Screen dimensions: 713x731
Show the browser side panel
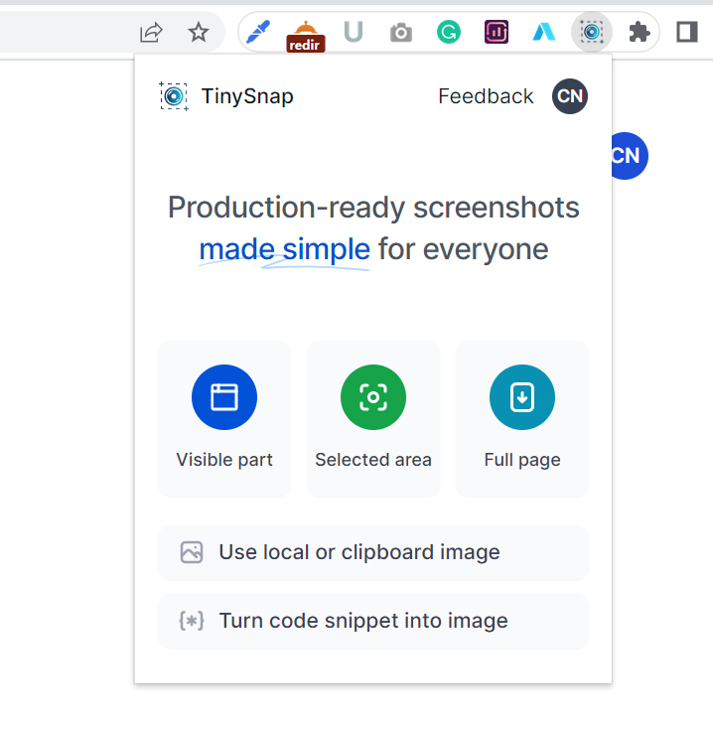click(687, 33)
